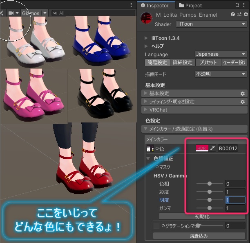Click the マスク texture picker circle
The image size is (250, 243).
point(157,167)
